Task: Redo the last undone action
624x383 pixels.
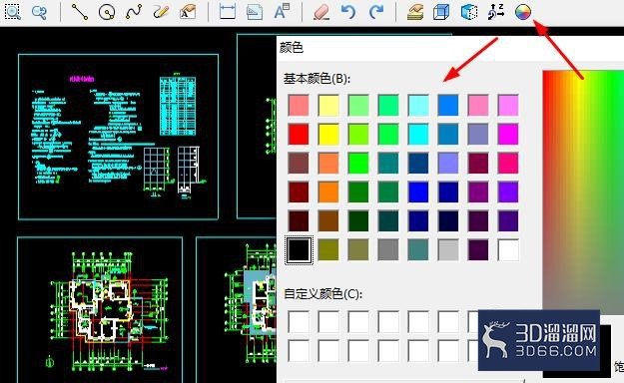Action: tap(375, 12)
